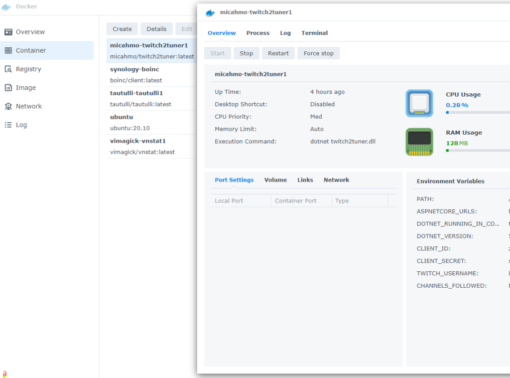The height and width of the screenshot is (378, 510).
Task: Click the TWITCH_USERNAME variable
Action: (448, 273)
